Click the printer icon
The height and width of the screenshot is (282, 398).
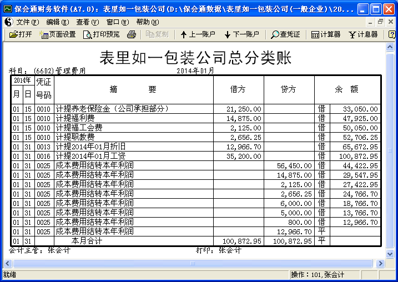pos(131,34)
